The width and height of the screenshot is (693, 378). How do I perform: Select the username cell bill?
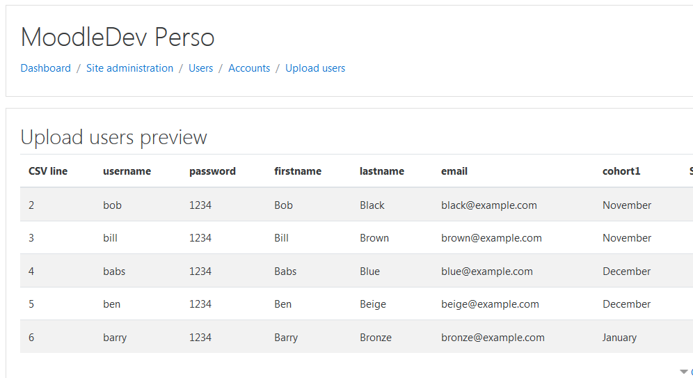click(110, 238)
